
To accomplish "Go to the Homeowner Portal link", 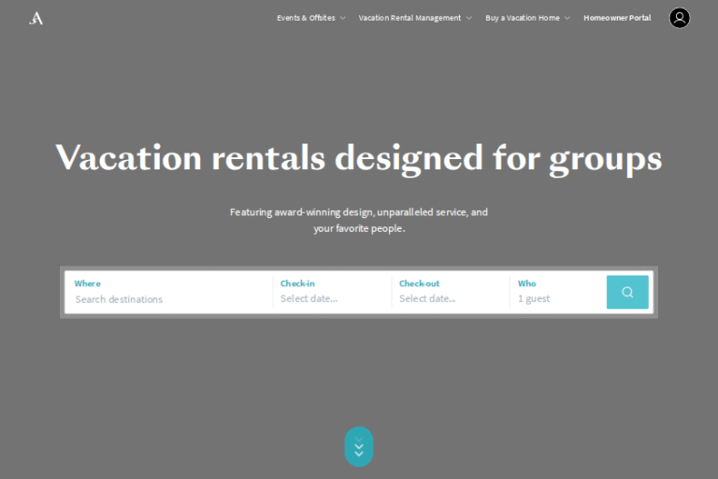I will tap(617, 18).
